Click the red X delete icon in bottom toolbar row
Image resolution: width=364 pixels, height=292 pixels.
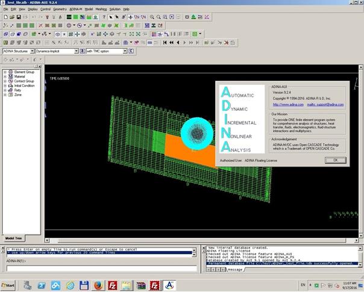(x=227, y=43)
